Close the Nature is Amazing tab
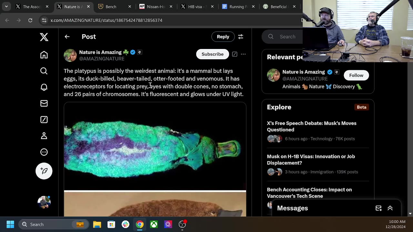The height and width of the screenshot is (232, 413). (x=88, y=6)
